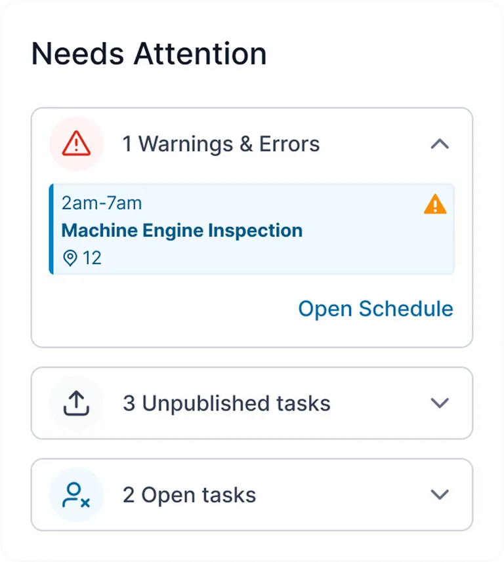Collapse the Warnings & Errors section

(x=440, y=144)
